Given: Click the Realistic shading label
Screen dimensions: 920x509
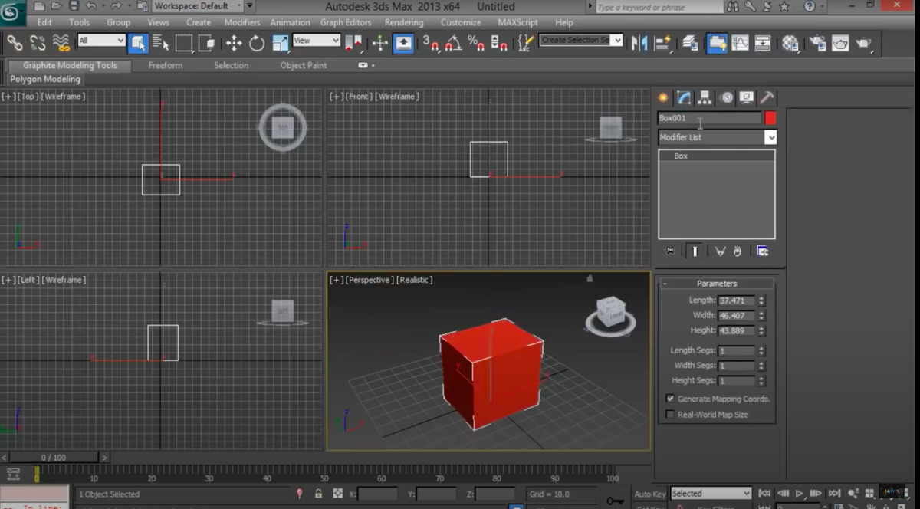Looking at the screenshot, I should click(414, 281).
